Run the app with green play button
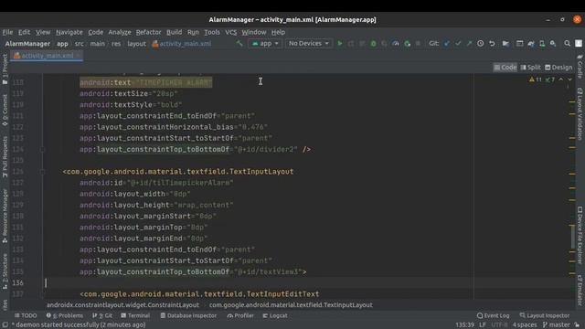585x329 pixels. click(339, 44)
